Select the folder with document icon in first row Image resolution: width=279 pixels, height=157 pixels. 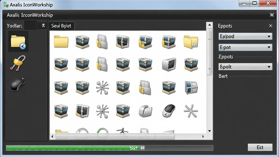[x=191, y=42]
